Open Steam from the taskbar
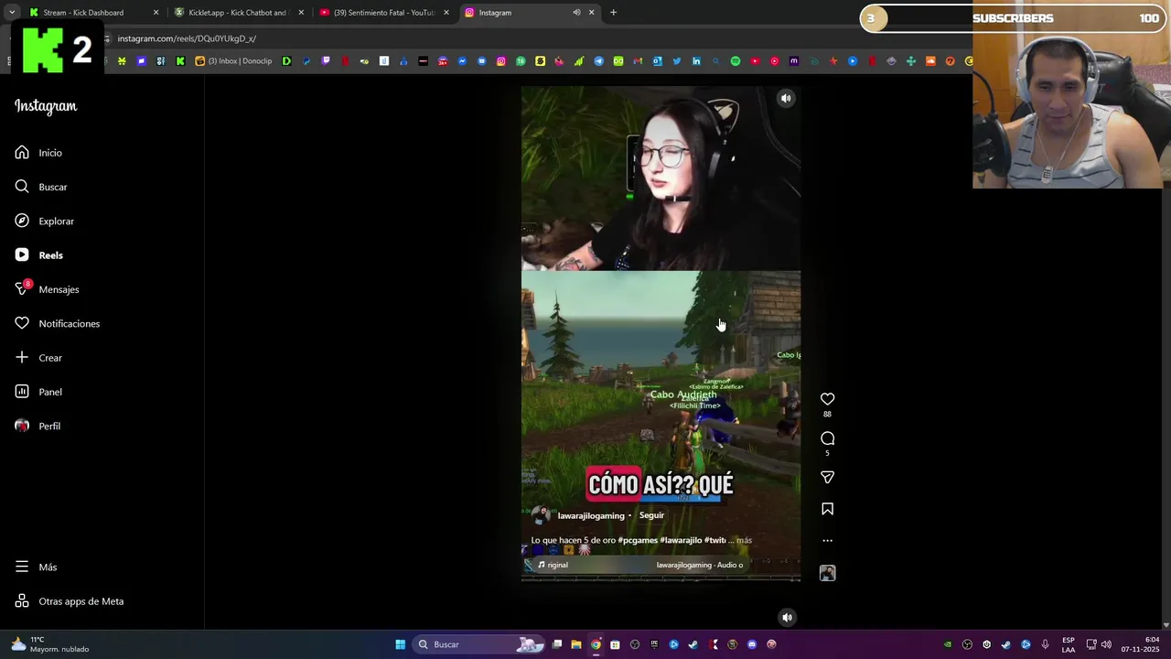This screenshot has height=659, width=1171. pos(693,644)
